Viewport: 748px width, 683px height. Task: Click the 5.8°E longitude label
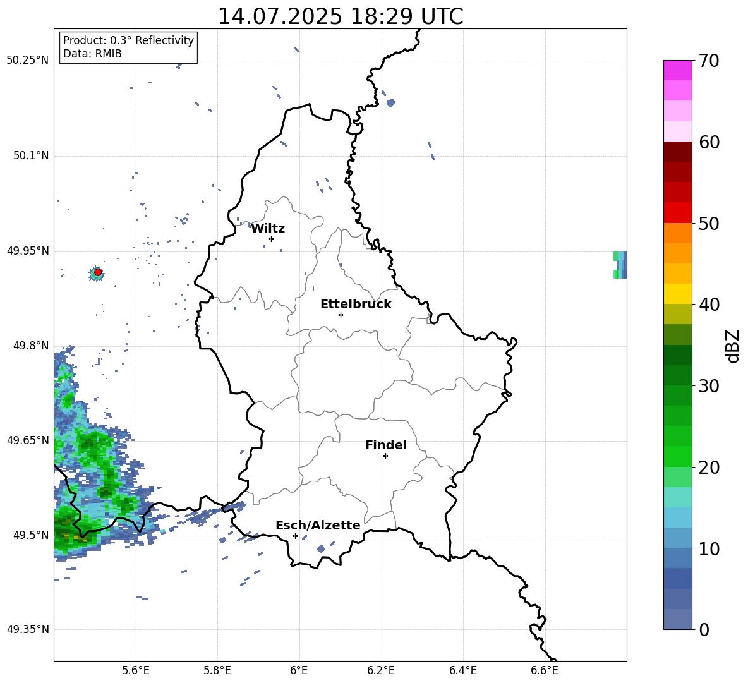[217, 670]
